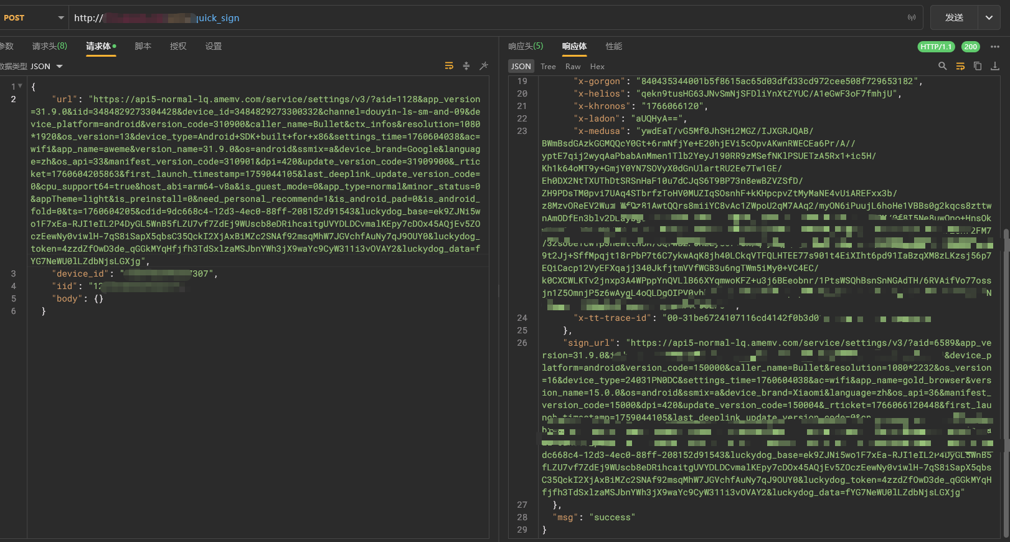Click the 发送 send button
The width and height of the screenshot is (1010, 542).
point(954,18)
